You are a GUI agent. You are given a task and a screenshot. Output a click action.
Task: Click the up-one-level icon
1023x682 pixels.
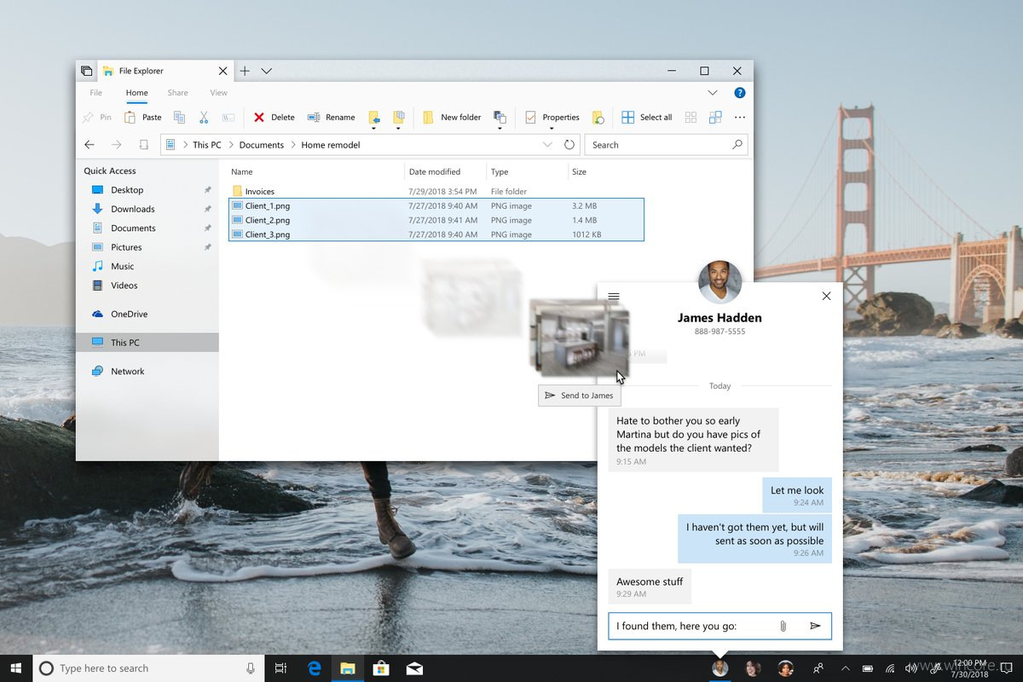click(x=144, y=145)
